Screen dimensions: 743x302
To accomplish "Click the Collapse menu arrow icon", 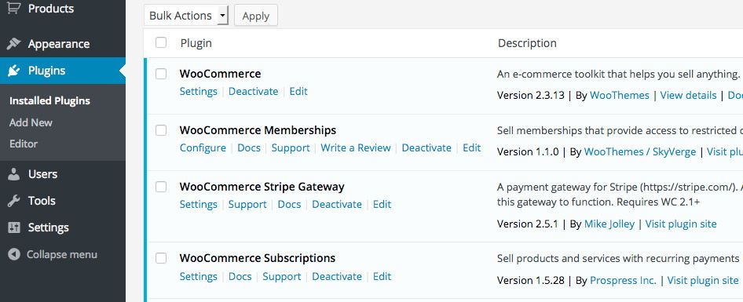I will [13, 255].
